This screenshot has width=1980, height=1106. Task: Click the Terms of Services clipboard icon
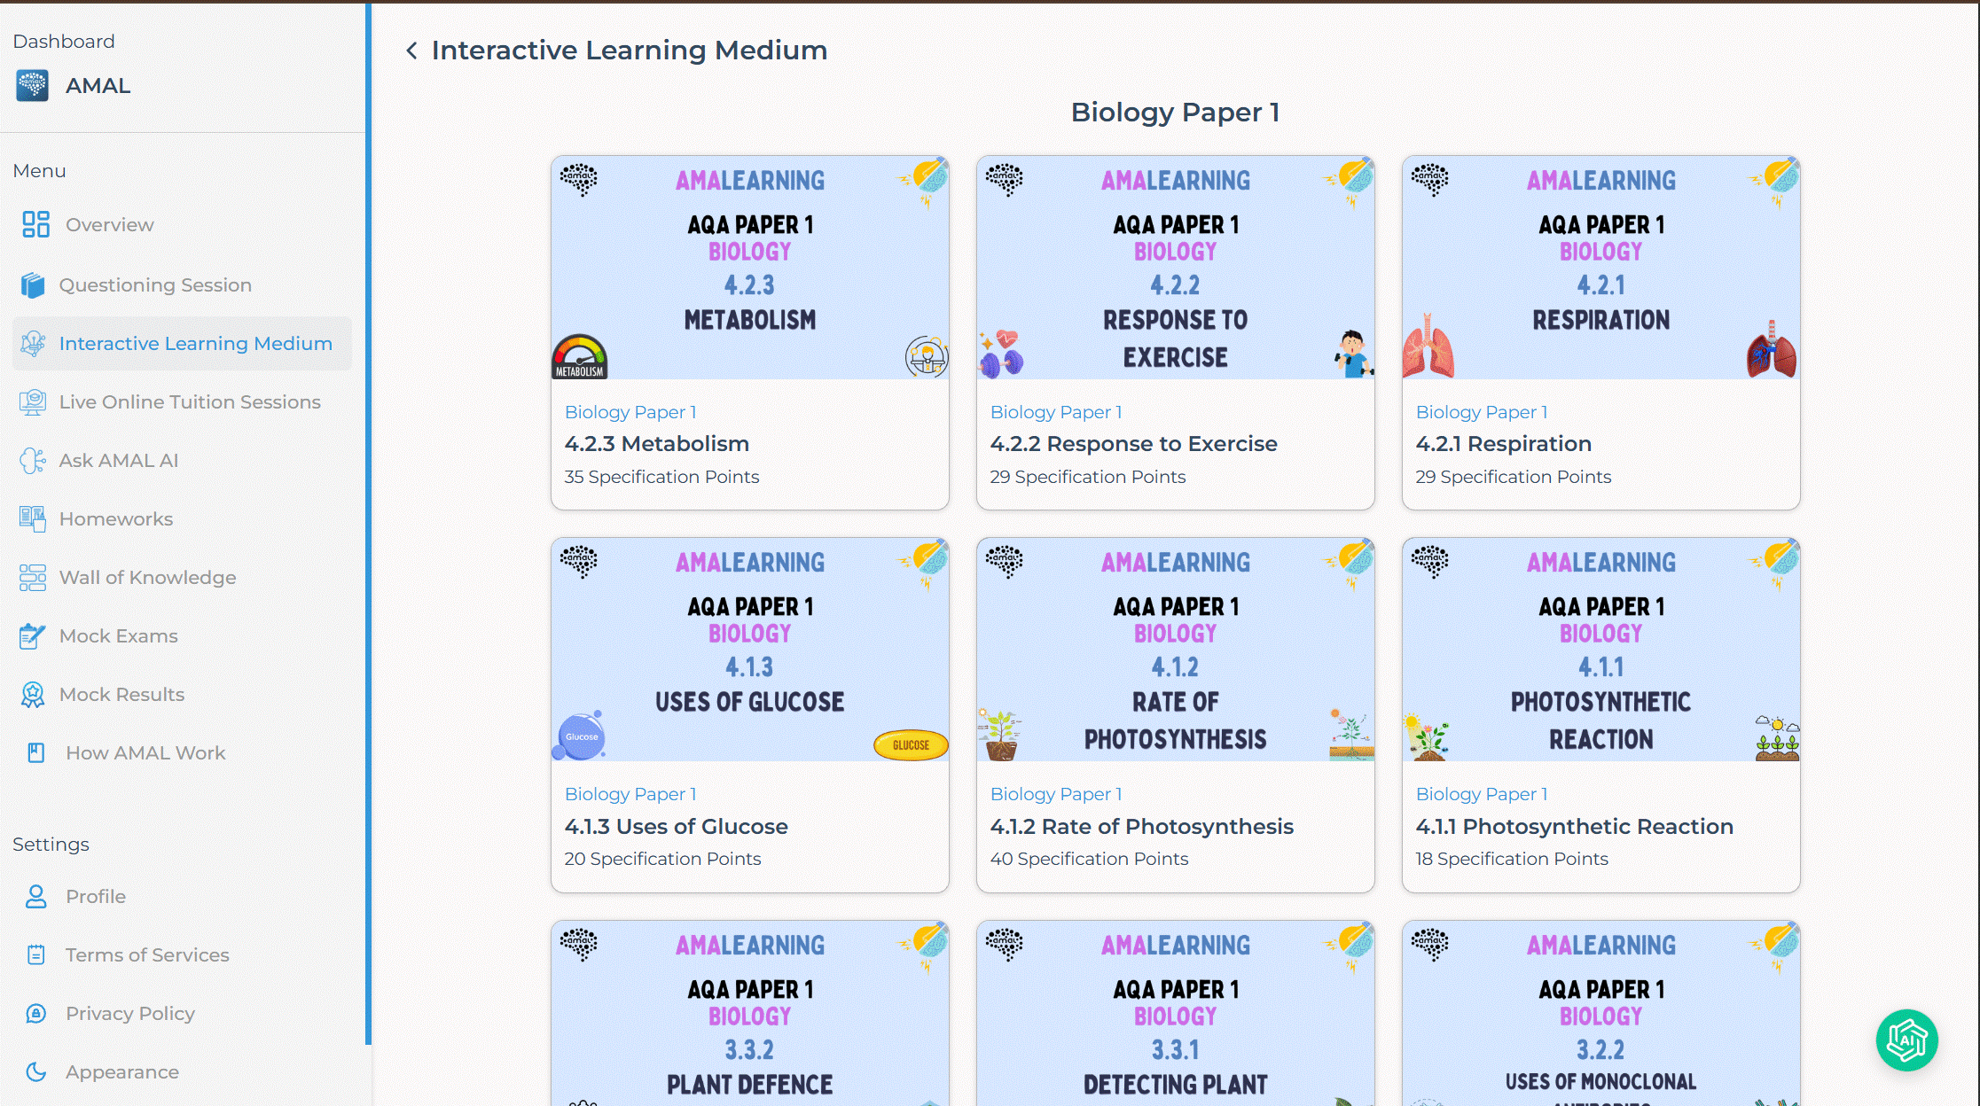(x=35, y=955)
